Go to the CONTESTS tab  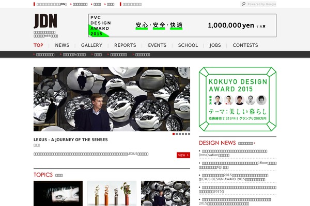point(245,45)
